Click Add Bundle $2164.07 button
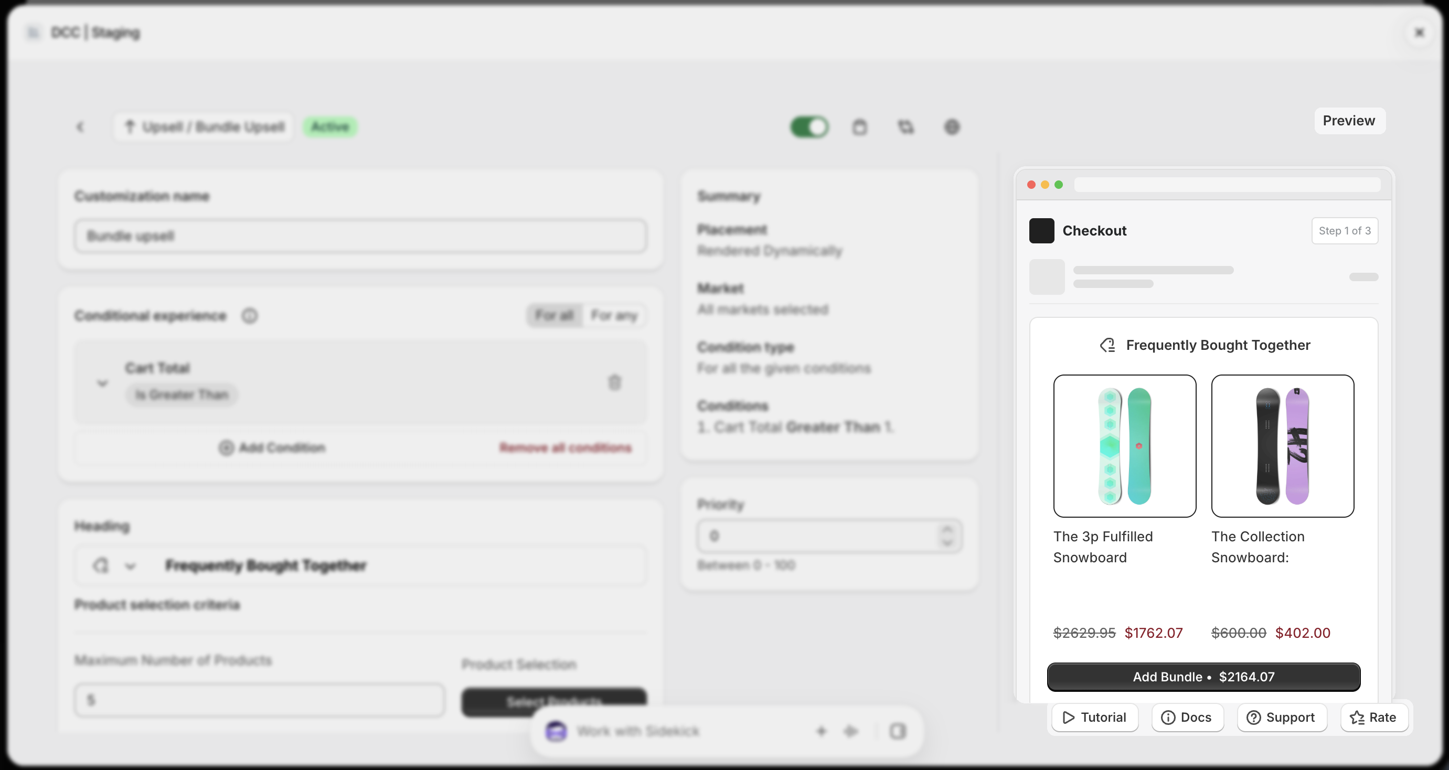Viewport: 1449px width, 770px height. 1204,677
